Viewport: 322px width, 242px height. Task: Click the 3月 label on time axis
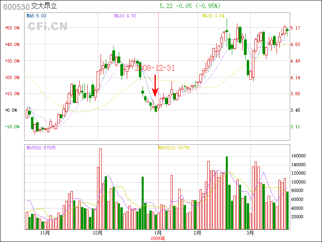(250, 233)
